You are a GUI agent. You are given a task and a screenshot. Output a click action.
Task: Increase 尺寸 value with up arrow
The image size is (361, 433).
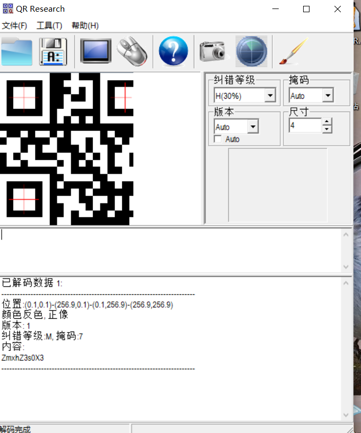point(327,122)
